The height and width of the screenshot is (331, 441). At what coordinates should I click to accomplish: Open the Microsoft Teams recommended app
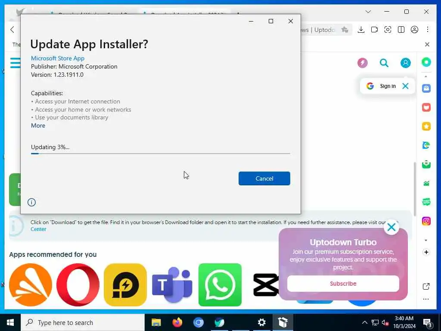tap(172, 284)
